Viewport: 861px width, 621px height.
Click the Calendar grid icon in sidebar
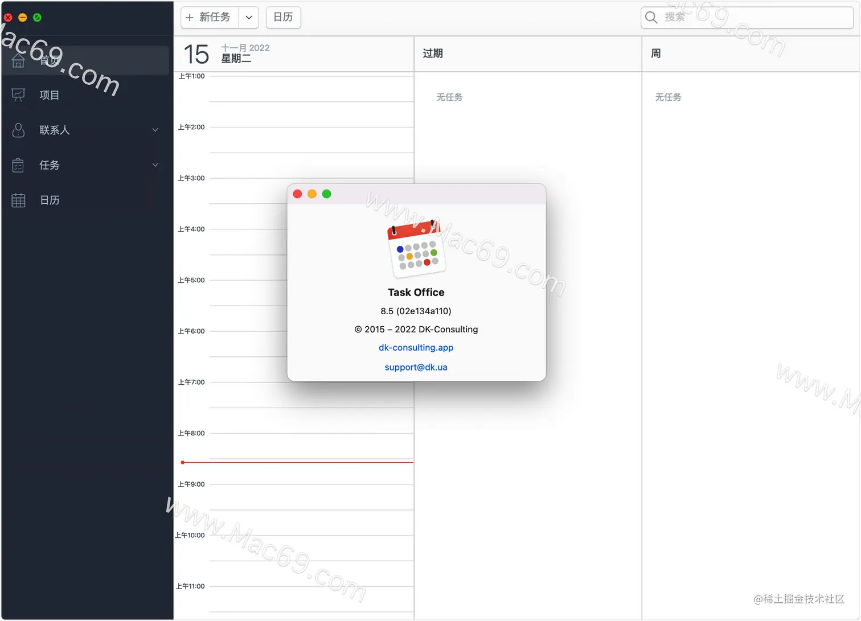[18, 200]
